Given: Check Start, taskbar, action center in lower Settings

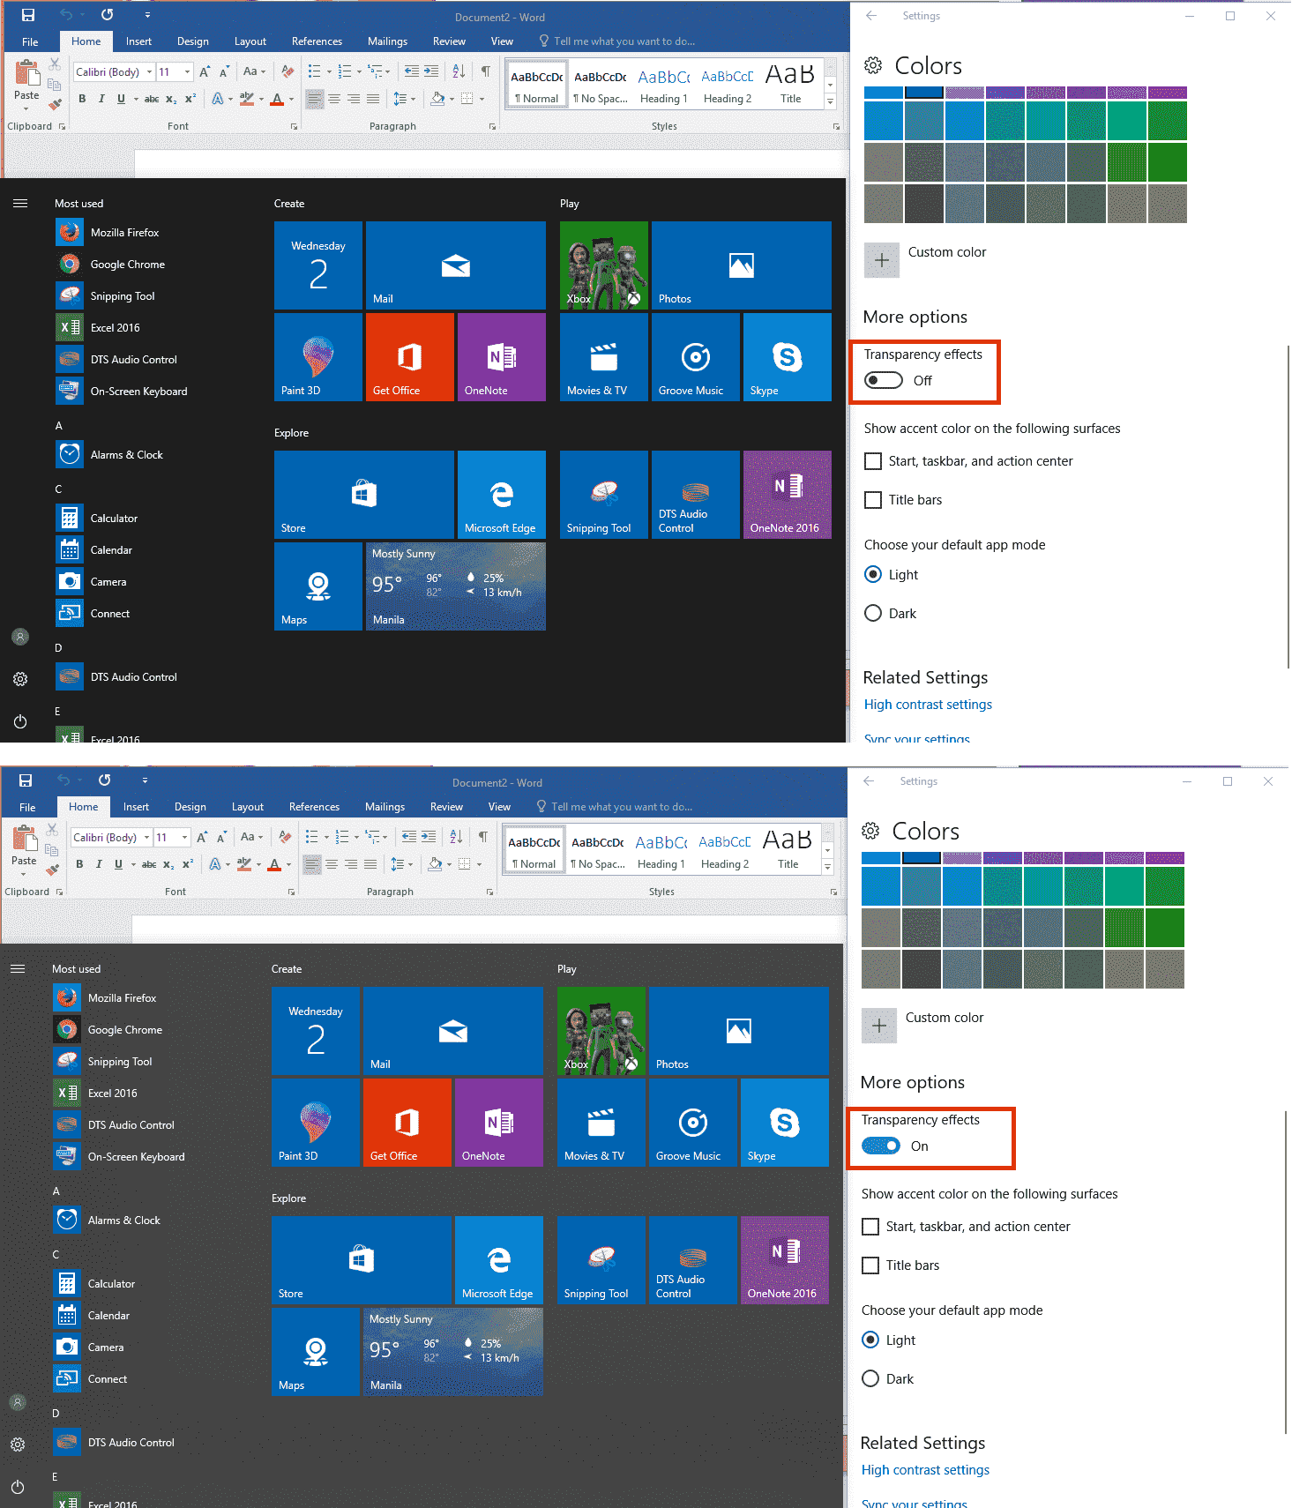Looking at the screenshot, I should tap(870, 1227).
